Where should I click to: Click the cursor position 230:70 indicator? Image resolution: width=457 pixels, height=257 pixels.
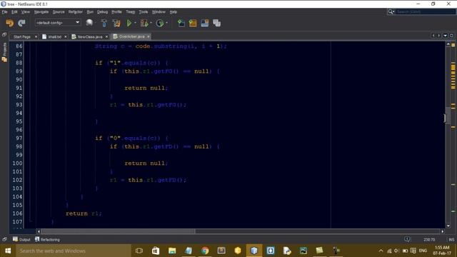coord(429,240)
